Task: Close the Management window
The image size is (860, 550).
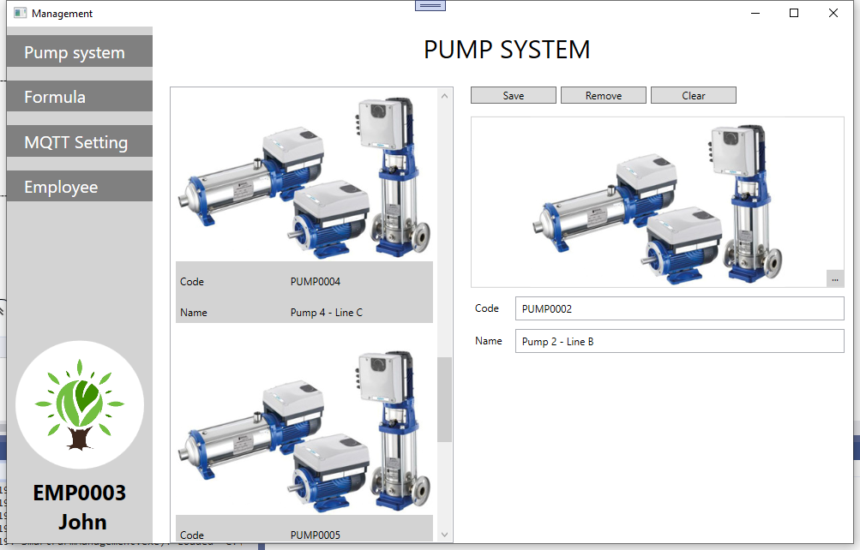Action: point(833,13)
